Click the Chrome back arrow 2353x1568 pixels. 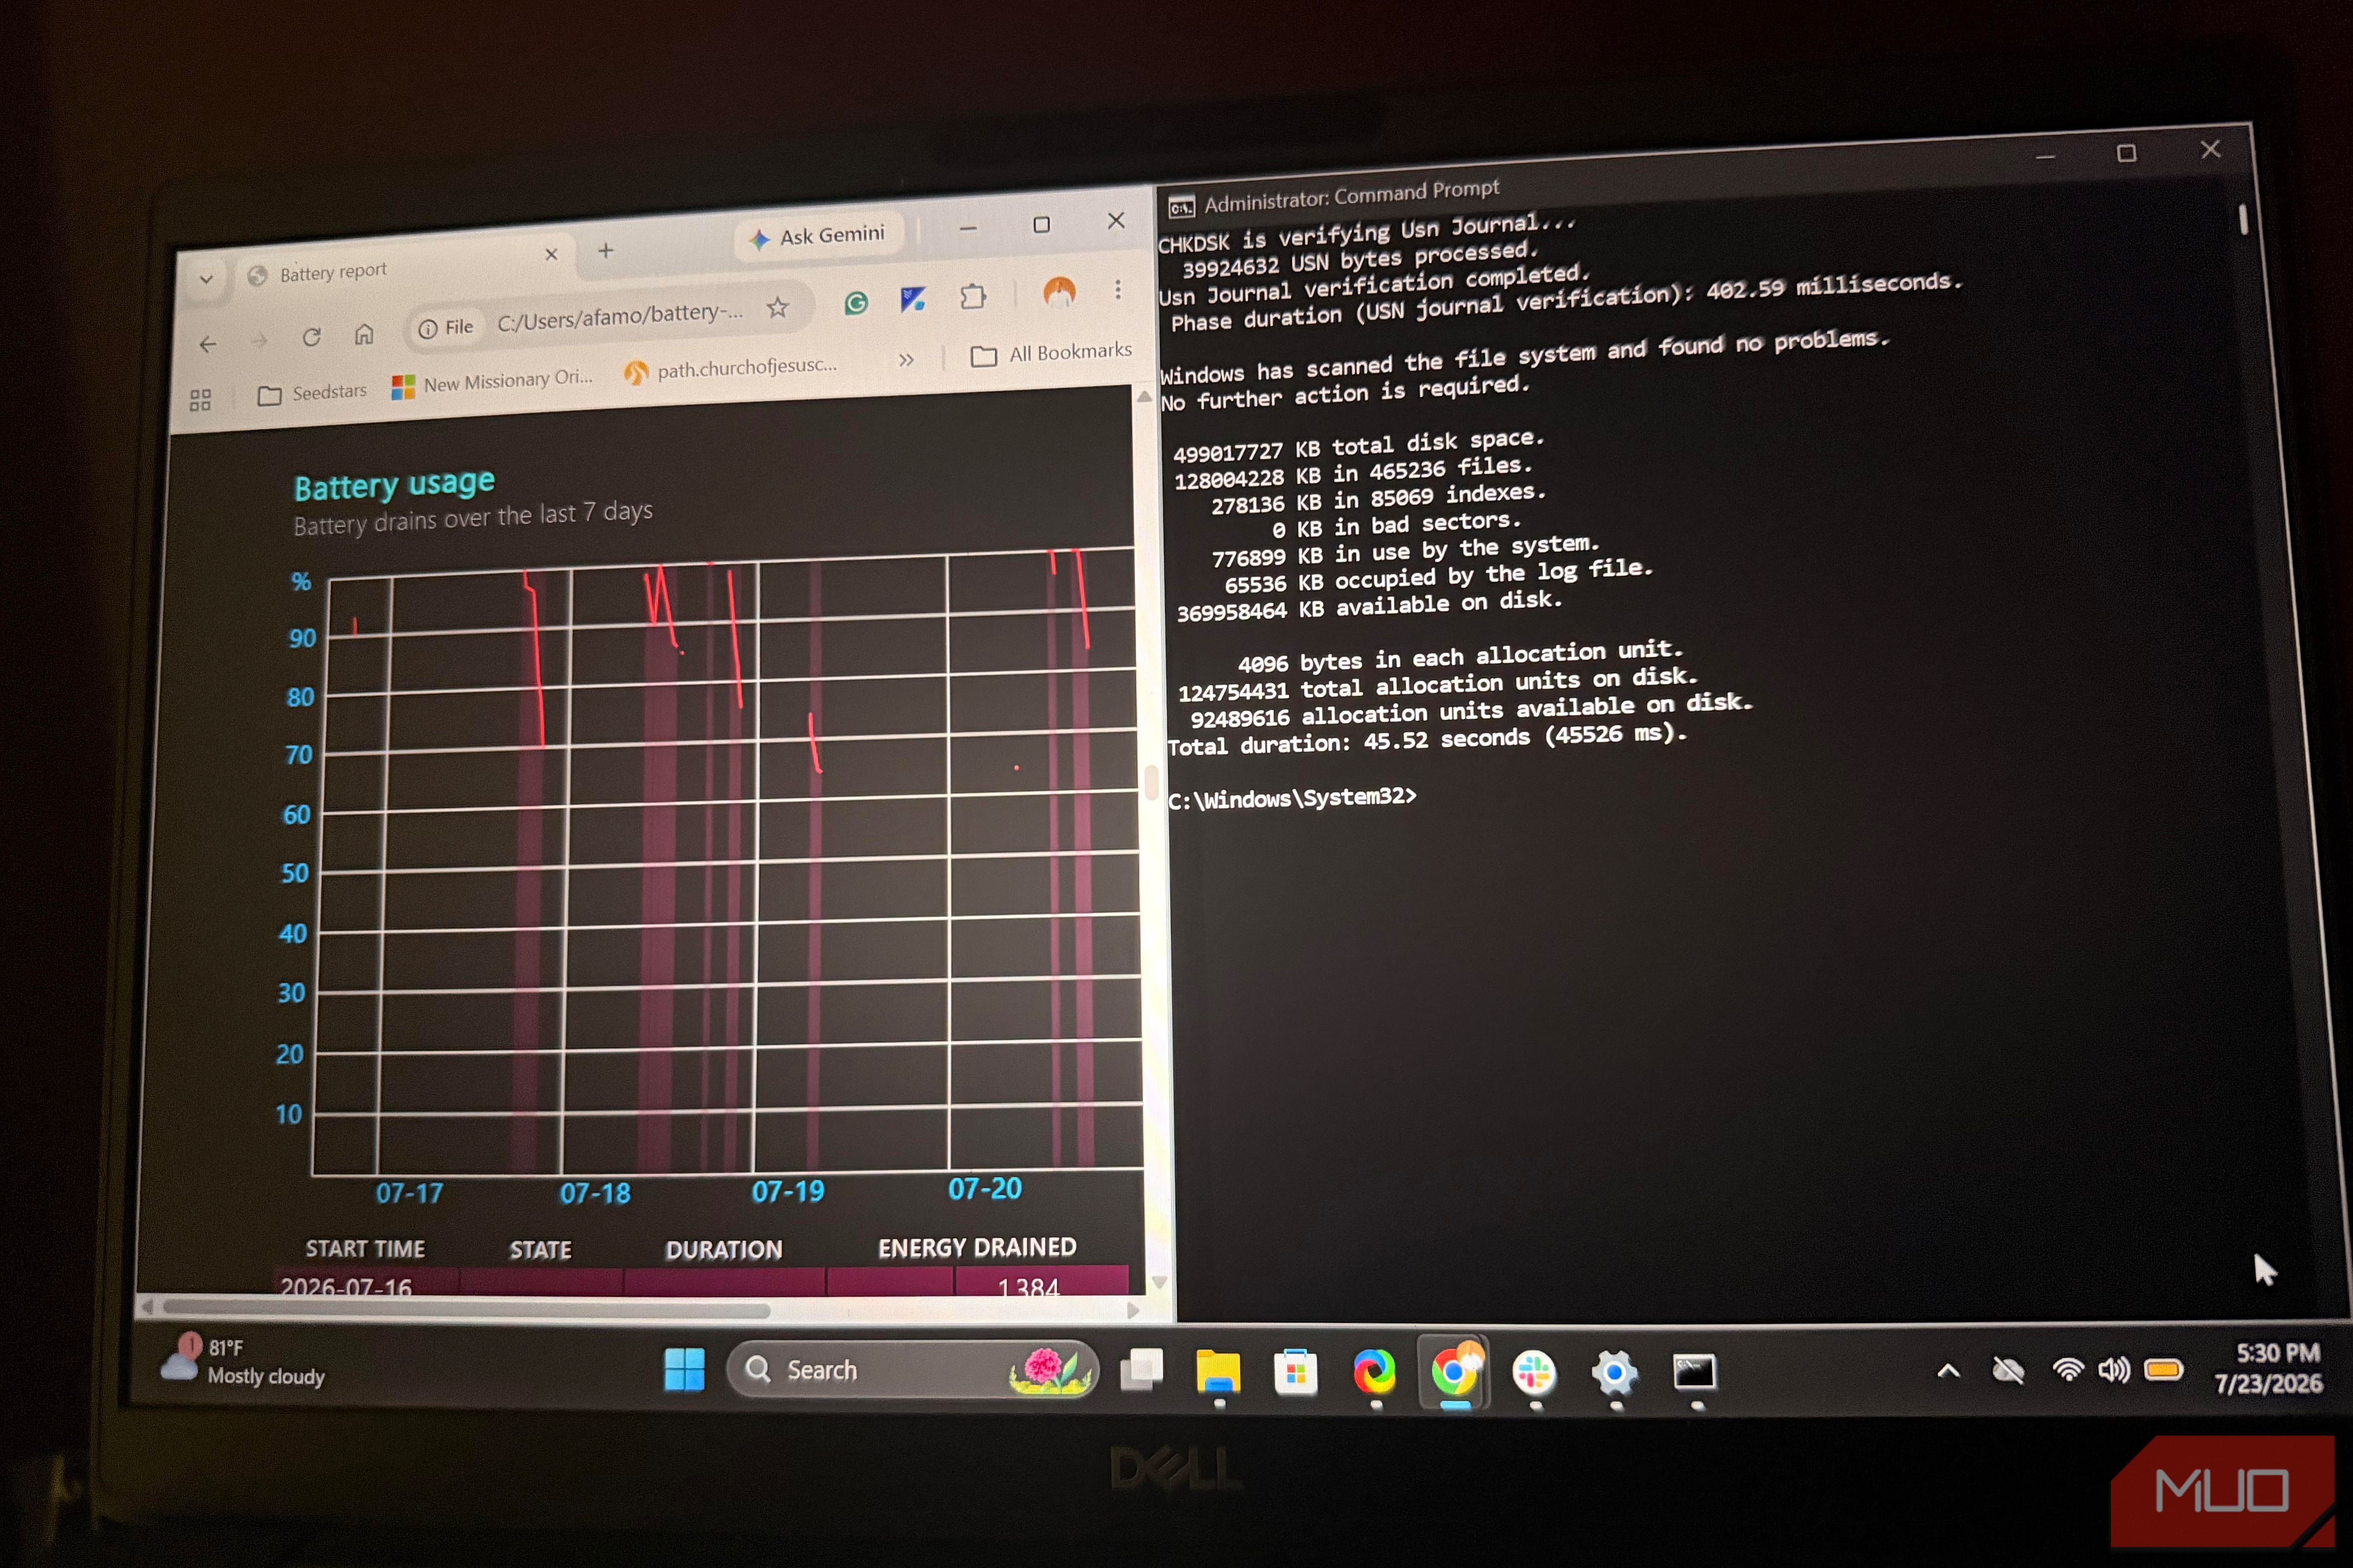click(x=207, y=344)
